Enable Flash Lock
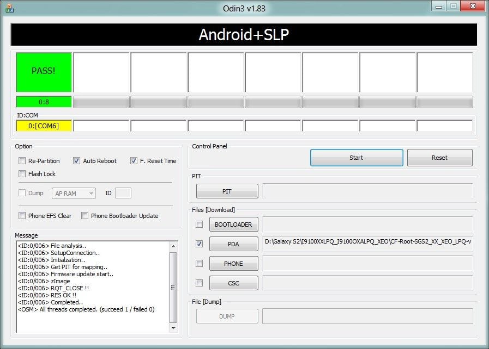Image resolution: width=489 pixels, height=349 pixels. pos(22,173)
